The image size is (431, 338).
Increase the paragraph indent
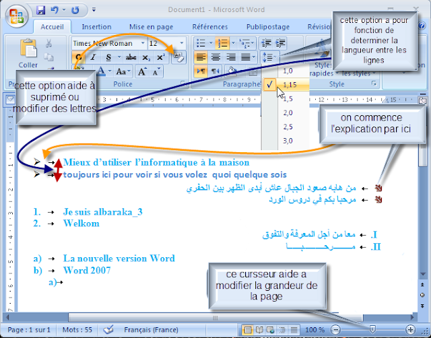[280, 43]
